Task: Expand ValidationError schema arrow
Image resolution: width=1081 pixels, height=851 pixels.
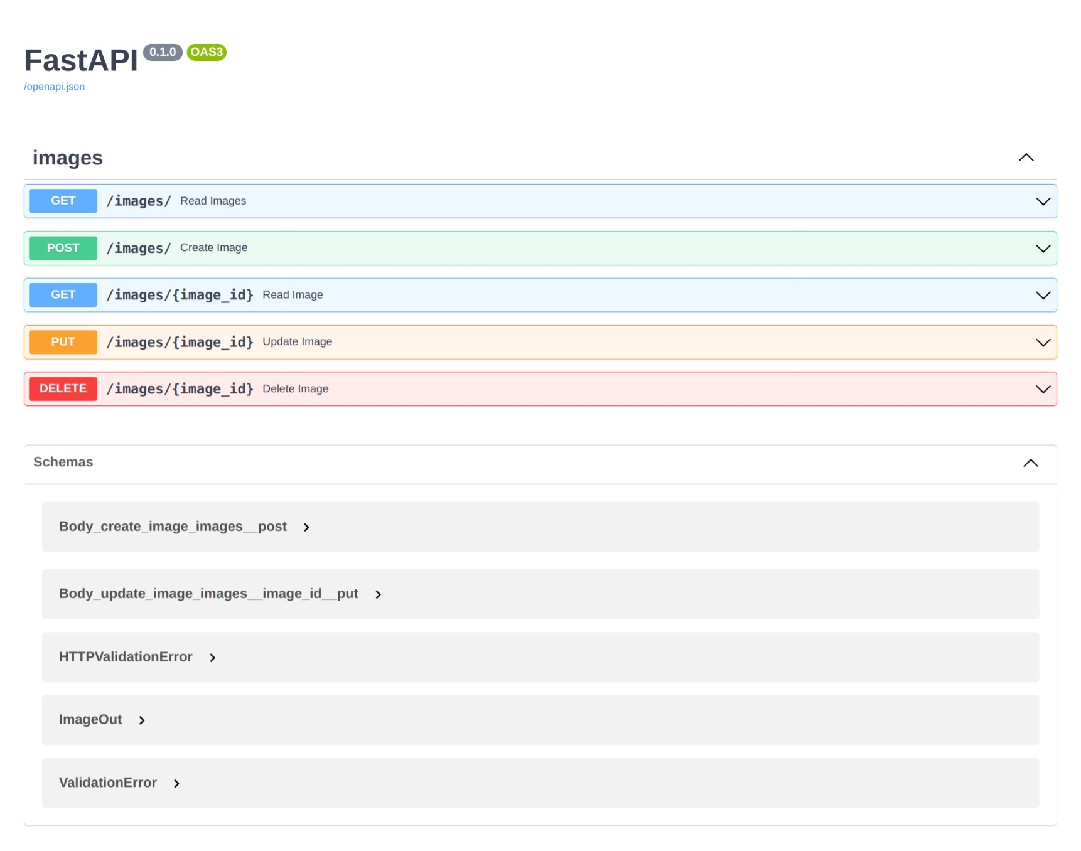Action: coord(176,783)
